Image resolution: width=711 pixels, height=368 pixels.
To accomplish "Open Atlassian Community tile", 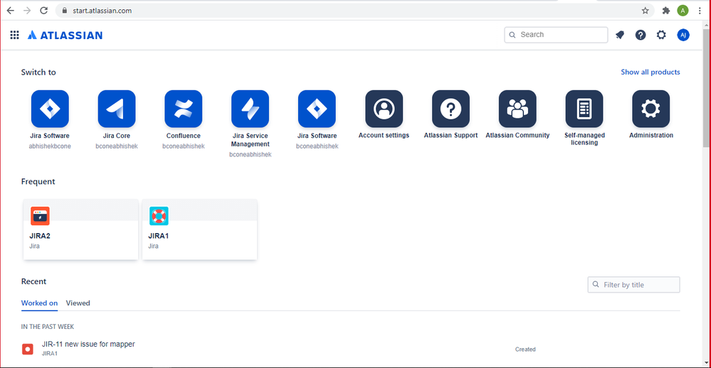I will [517, 109].
